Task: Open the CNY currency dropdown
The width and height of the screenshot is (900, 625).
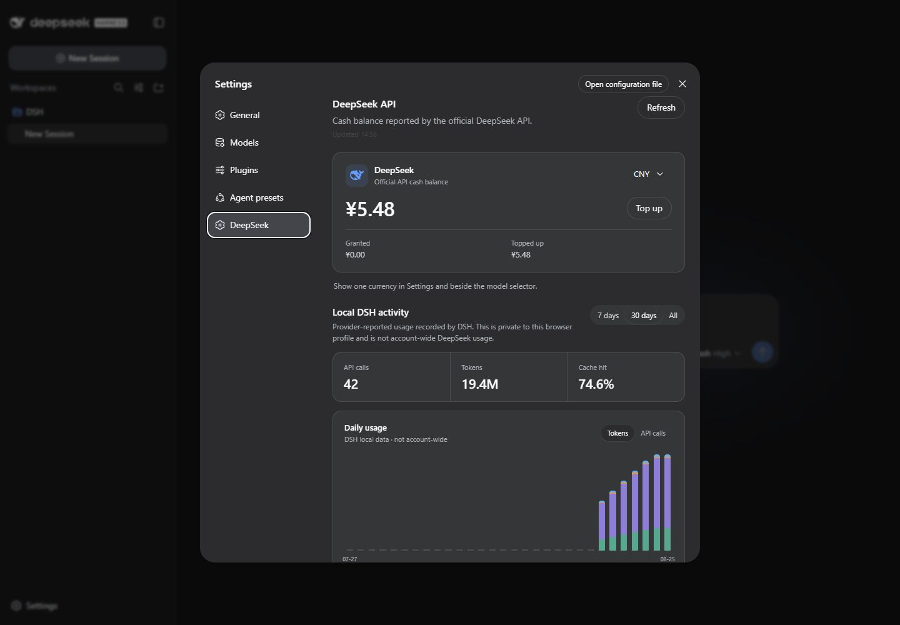Action: tap(648, 174)
